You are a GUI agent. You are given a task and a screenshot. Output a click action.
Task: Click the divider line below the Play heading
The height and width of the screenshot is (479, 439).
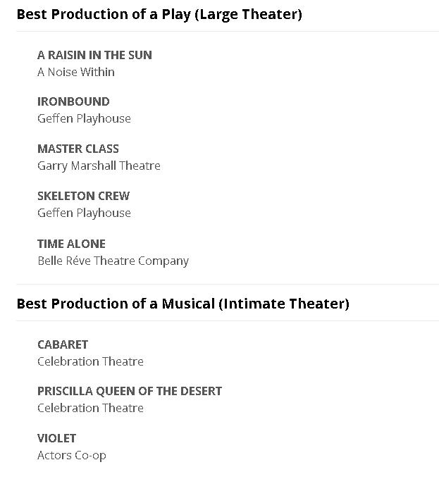pos(227,32)
